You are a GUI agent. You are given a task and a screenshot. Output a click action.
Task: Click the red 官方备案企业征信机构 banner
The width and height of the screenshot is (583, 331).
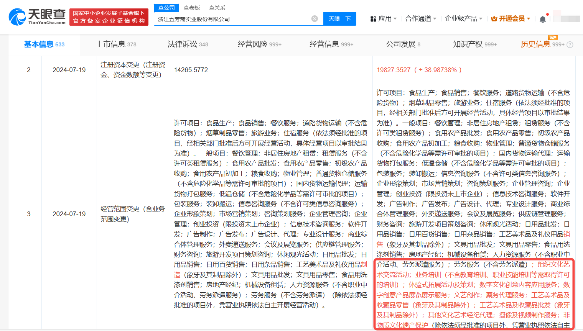click(109, 17)
